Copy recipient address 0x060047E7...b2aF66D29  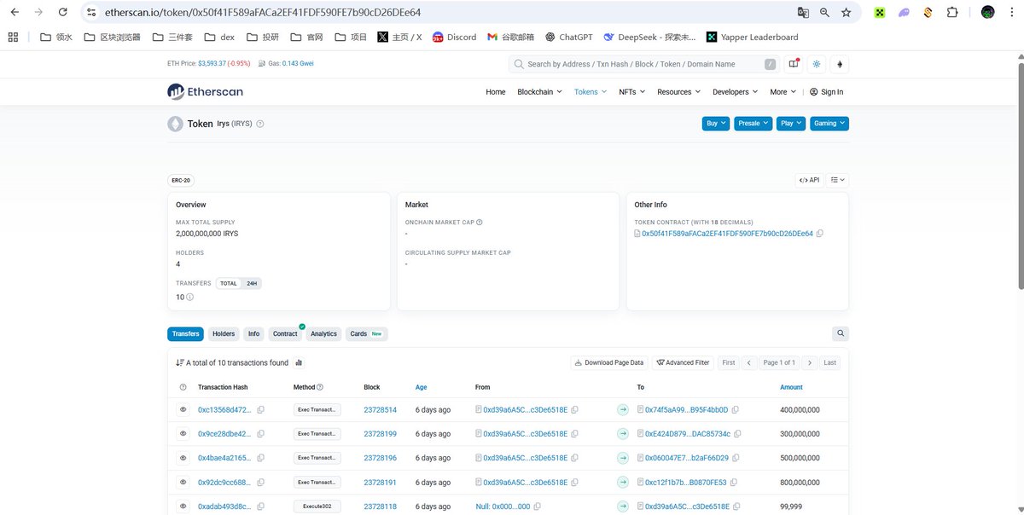pyautogui.click(x=736, y=458)
